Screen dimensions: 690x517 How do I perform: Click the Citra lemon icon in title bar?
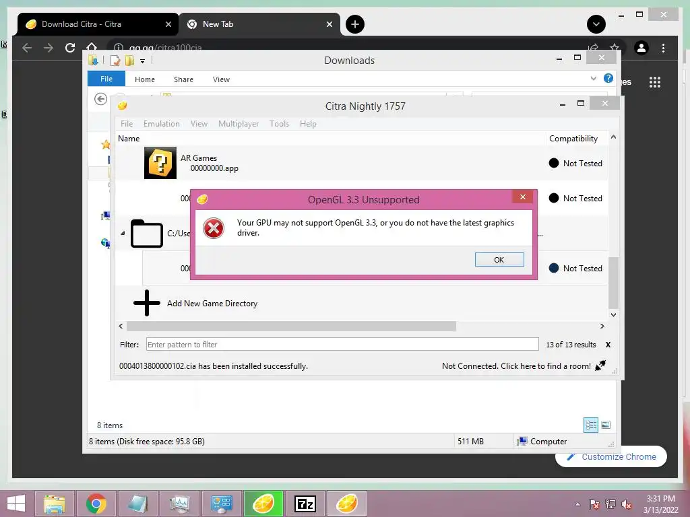(x=123, y=106)
